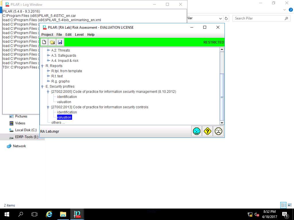Open the Project menu
The image size is (294, 220).
[47, 35]
